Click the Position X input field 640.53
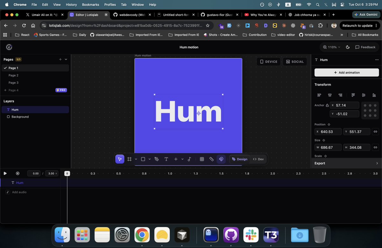The image size is (382, 248). pyautogui.click(x=328, y=132)
